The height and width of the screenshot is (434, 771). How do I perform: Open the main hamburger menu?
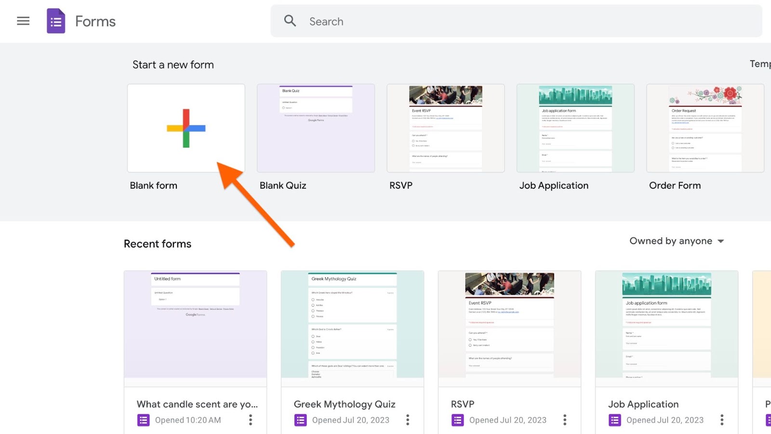(x=23, y=21)
